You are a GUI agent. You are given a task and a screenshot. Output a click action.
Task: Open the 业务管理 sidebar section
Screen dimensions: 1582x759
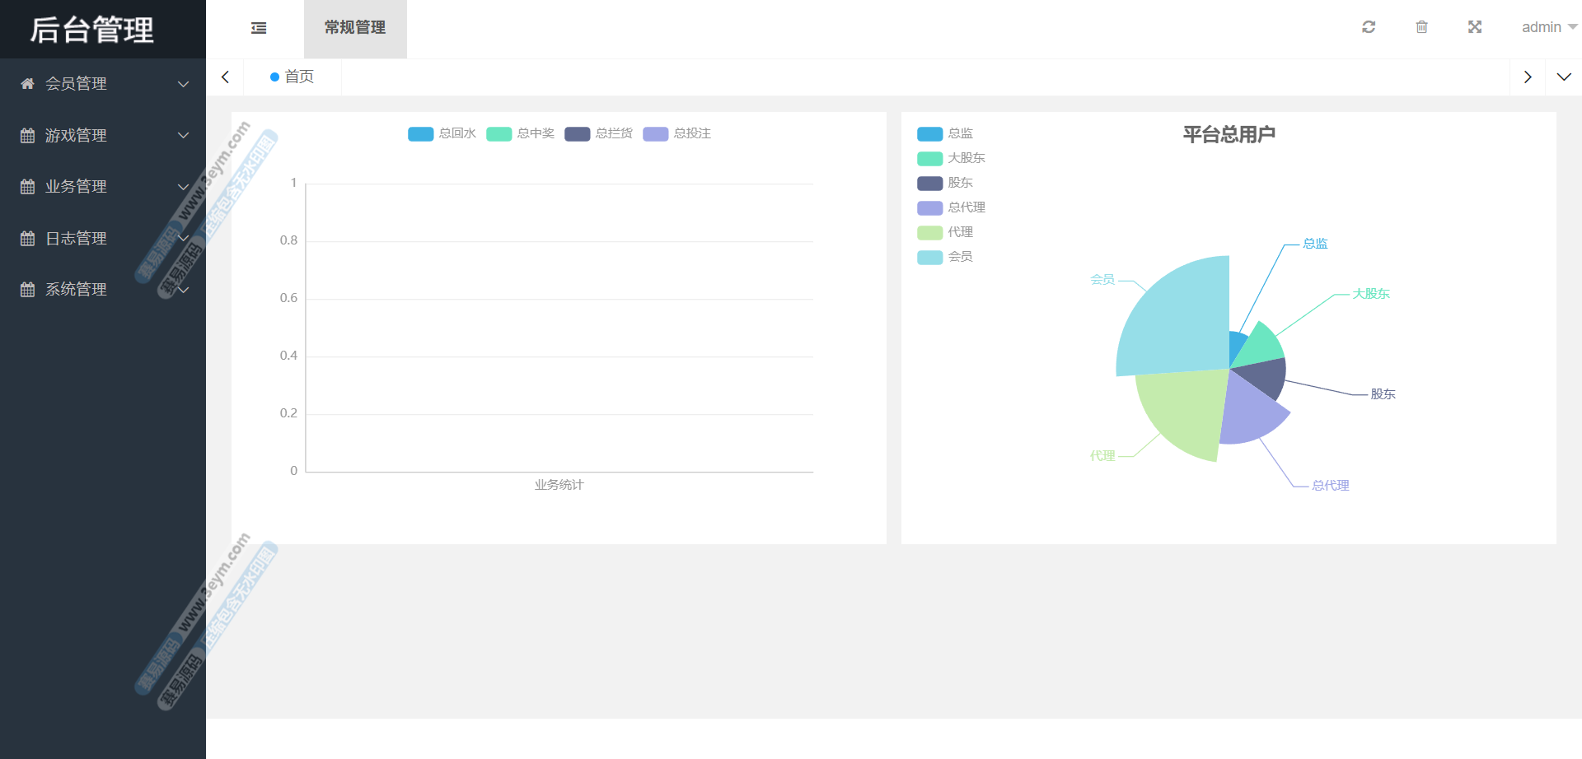[x=76, y=187]
